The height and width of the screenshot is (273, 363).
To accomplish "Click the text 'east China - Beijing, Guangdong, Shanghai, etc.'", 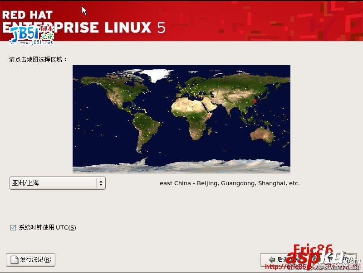I will pyautogui.click(x=230, y=183).
